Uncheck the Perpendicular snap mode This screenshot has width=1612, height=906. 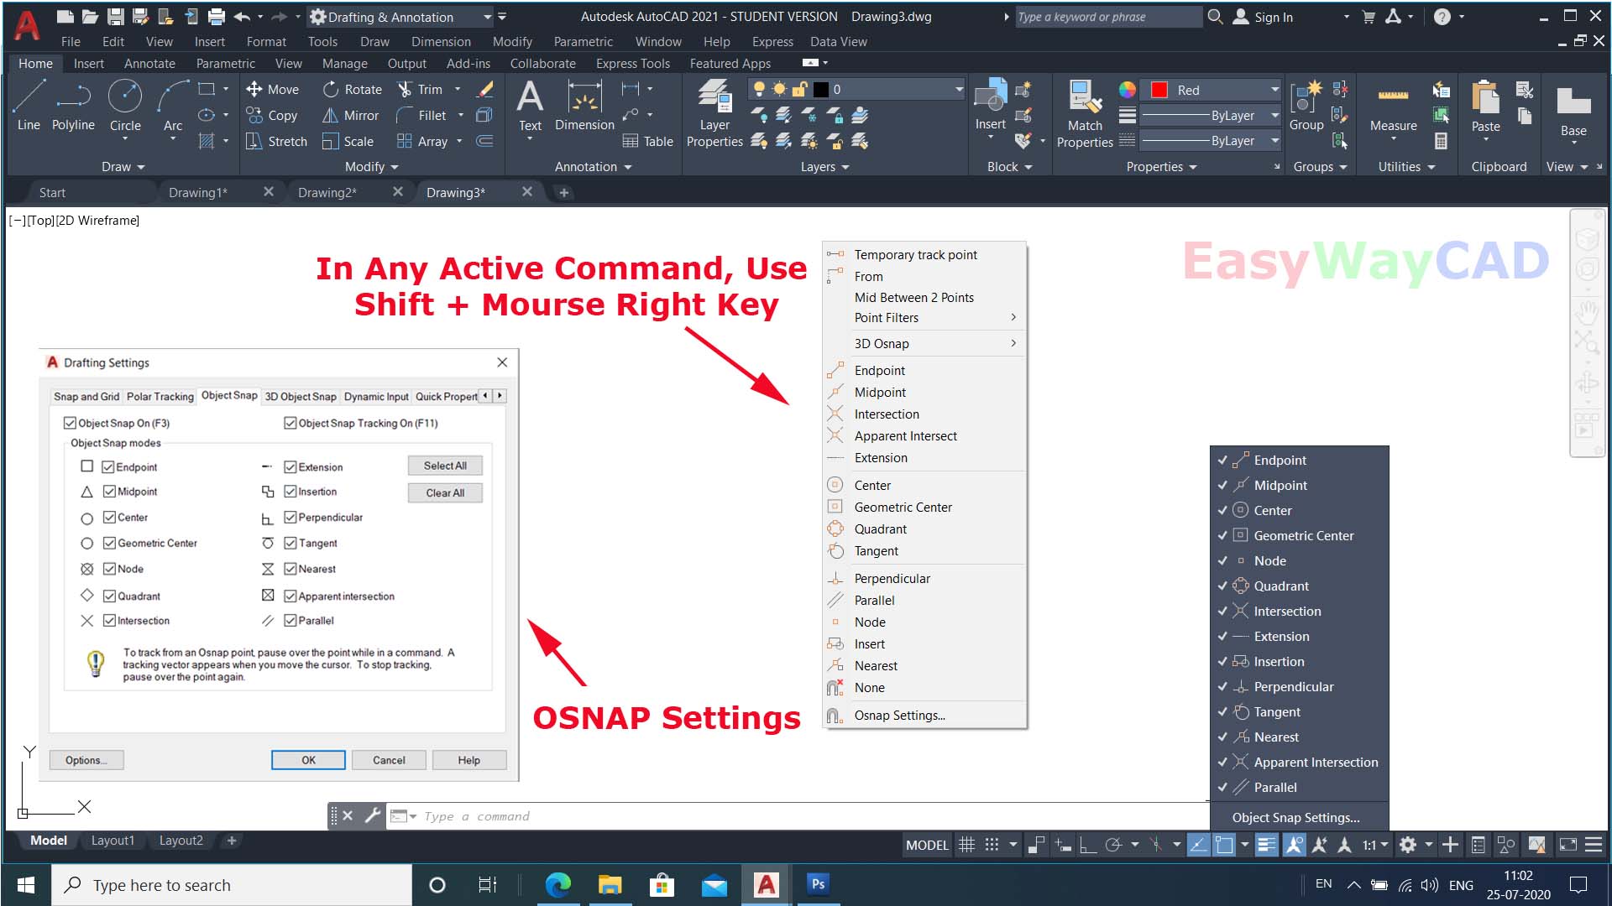point(290,518)
